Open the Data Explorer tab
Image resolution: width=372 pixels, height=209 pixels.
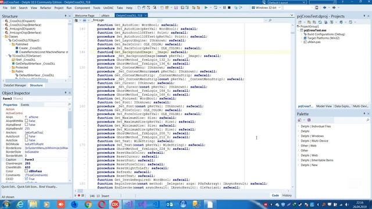point(342,106)
